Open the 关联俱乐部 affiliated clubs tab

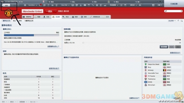[95, 17]
